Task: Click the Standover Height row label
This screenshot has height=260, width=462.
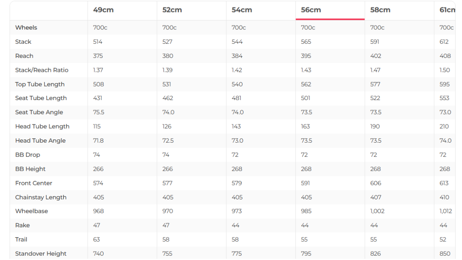Action: click(41, 254)
